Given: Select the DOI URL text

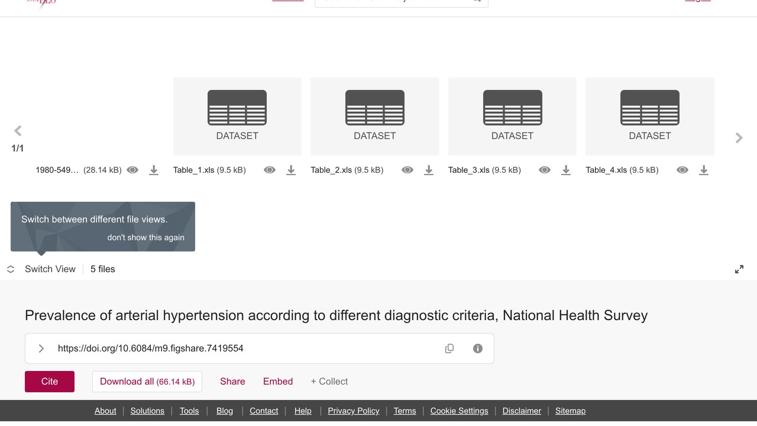Looking at the screenshot, I should coord(151,348).
